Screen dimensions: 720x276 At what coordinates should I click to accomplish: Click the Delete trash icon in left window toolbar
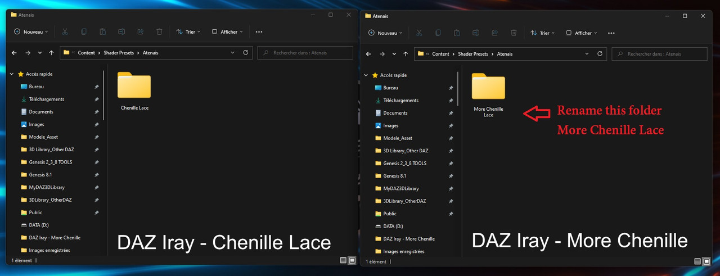159,32
